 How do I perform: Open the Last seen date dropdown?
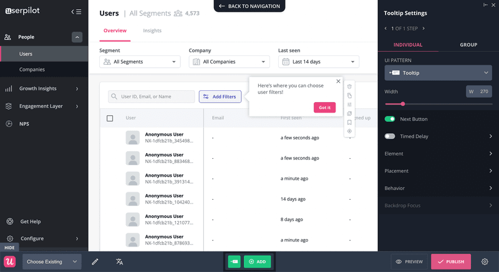point(319,62)
